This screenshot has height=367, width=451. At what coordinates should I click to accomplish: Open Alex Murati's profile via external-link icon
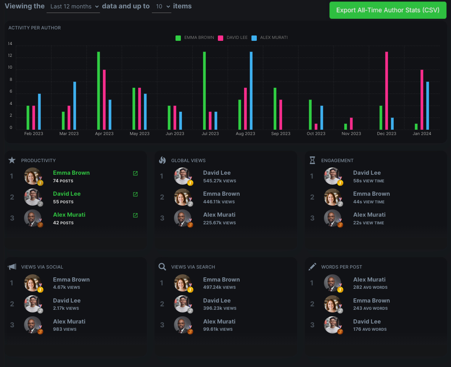click(135, 215)
